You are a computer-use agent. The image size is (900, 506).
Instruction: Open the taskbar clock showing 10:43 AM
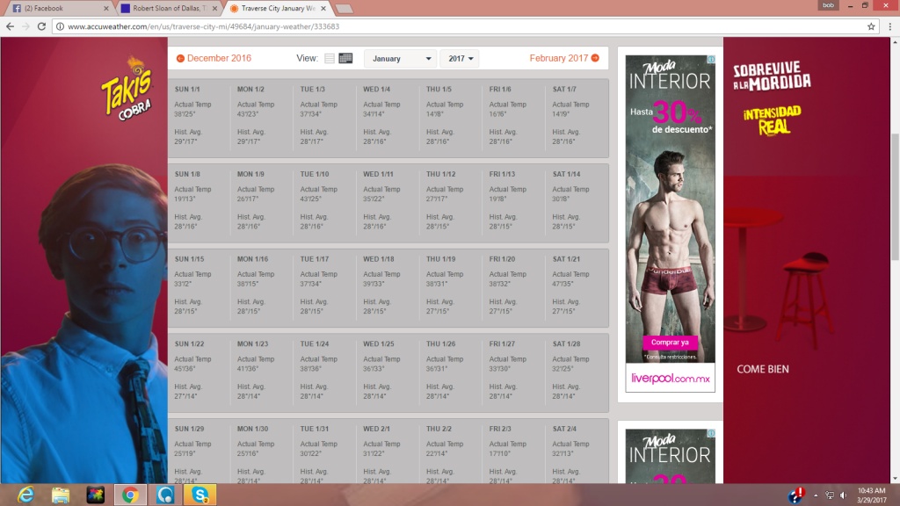pyautogui.click(x=871, y=495)
